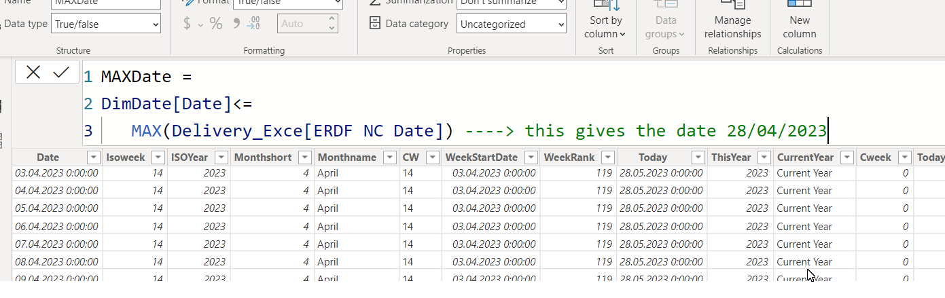Click the Auto decimal places field
945x298 pixels.
(302, 24)
